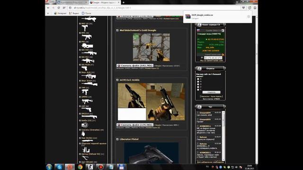Open the MP5 weapon silhouette icon
This screenshot has height=170, width=303.
coord(87,37)
